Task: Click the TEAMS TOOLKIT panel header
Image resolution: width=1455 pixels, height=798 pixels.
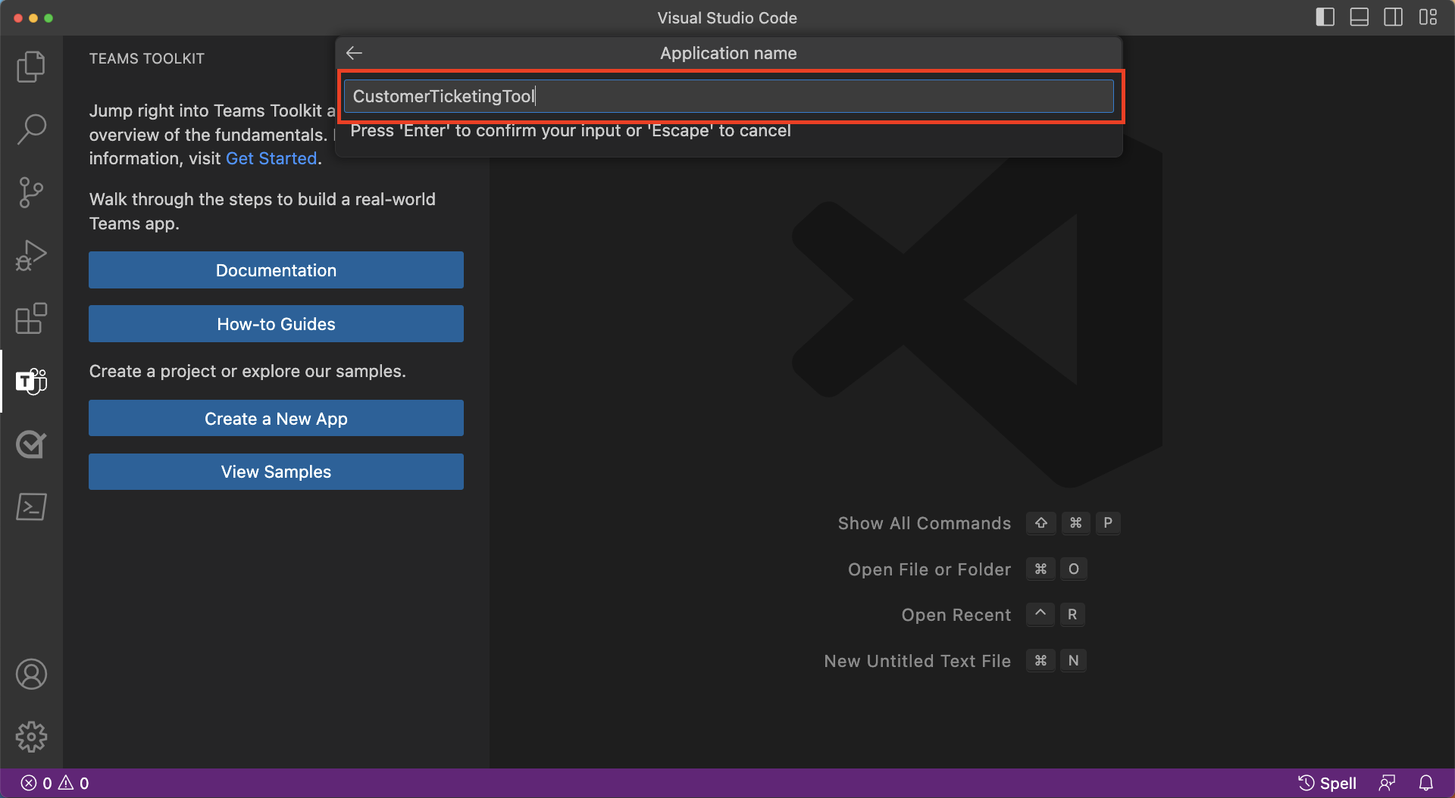Action: 147,58
